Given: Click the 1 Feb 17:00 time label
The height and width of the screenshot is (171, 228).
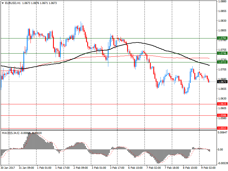Looking at the screenshot, I should [x=62, y=168].
